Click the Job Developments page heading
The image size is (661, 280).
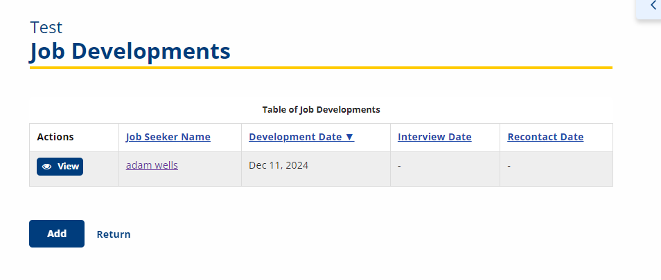click(130, 52)
